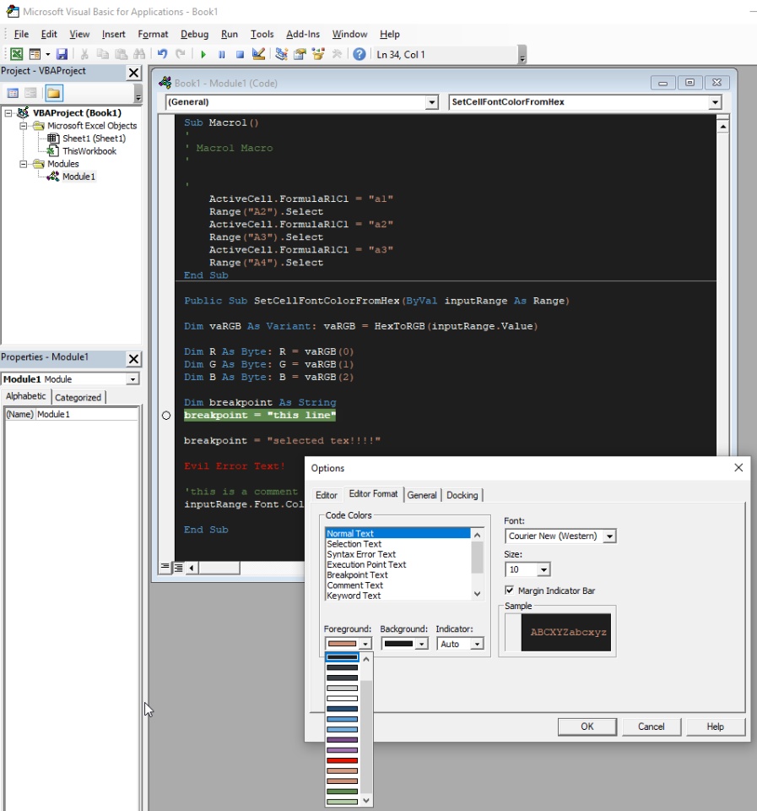The image size is (757, 811).
Task: Click View Code icon in Project panel
Action: coord(13,93)
